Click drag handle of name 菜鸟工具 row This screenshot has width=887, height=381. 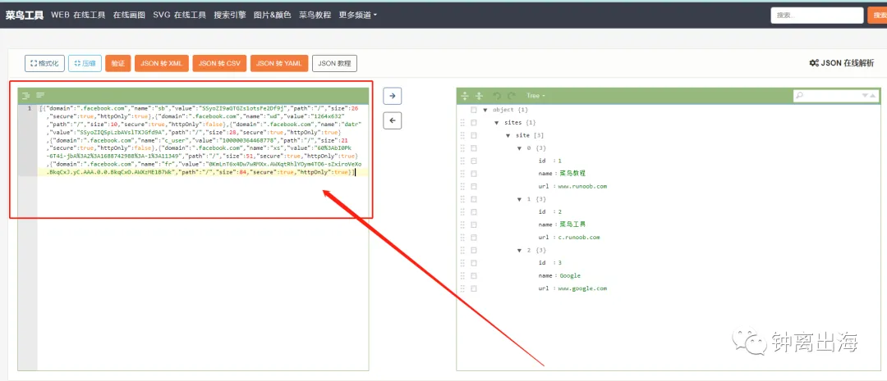[x=462, y=224]
